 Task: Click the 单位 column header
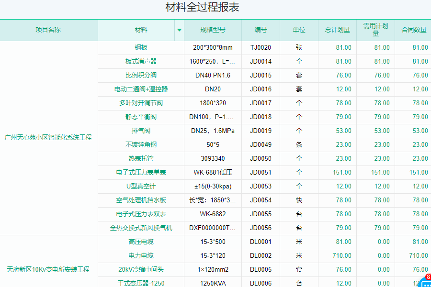299,30
